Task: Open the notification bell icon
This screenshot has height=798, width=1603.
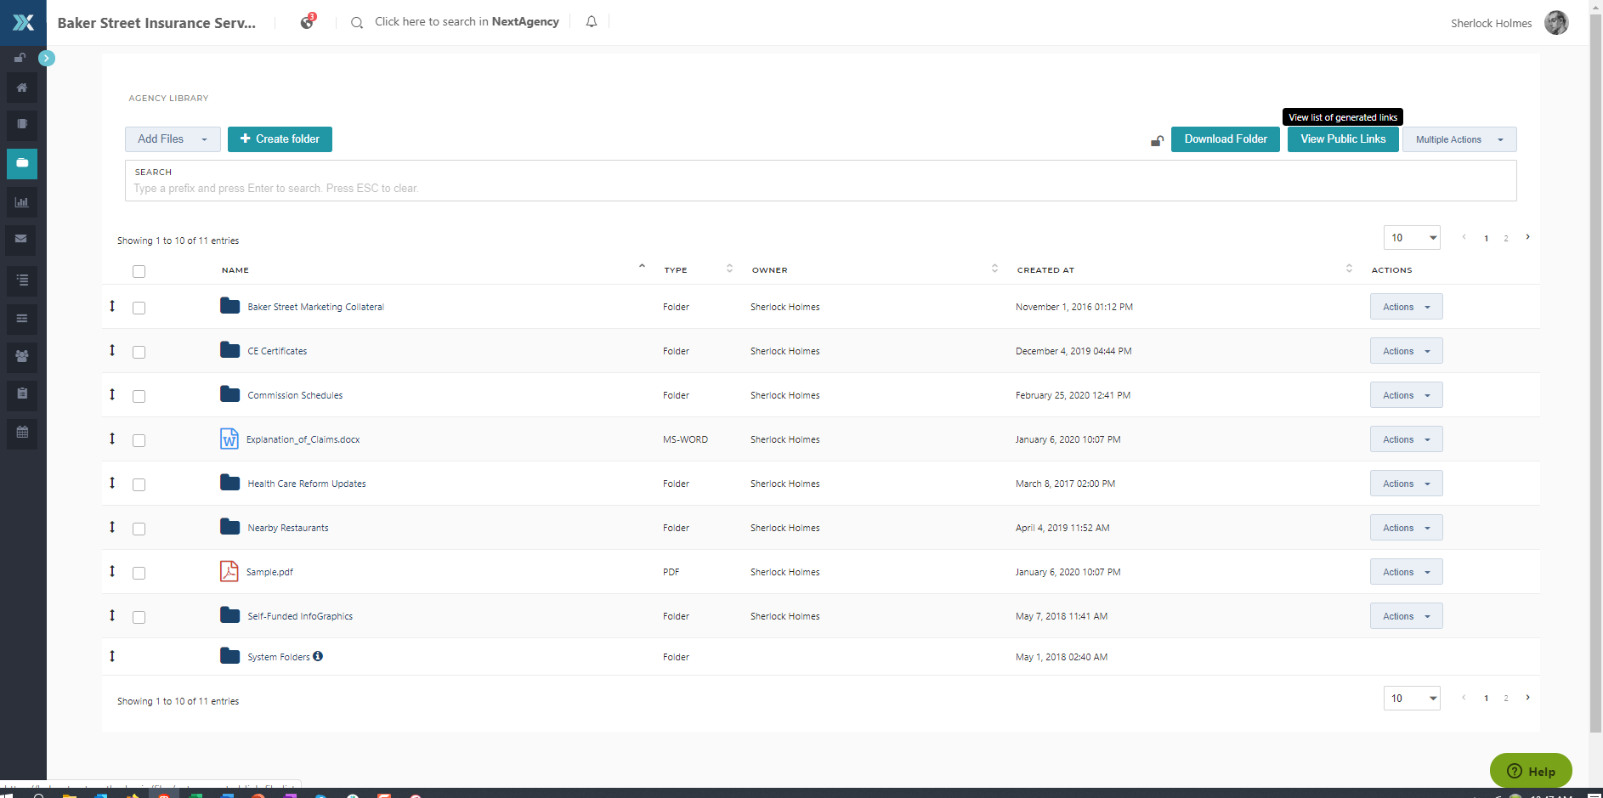Action: (x=592, y=22)
